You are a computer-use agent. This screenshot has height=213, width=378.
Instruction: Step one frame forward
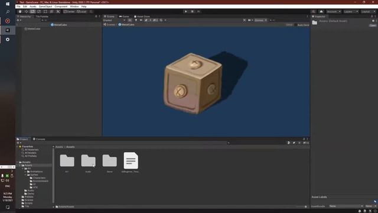coord(198,12)
